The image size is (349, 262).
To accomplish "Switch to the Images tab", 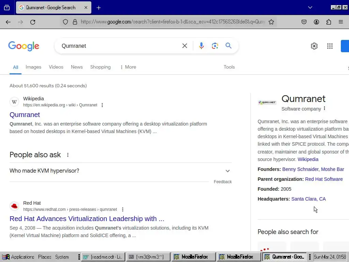I will pos(33,67).
